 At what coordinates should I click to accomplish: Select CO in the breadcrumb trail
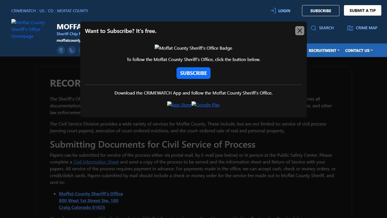[50, 11]
